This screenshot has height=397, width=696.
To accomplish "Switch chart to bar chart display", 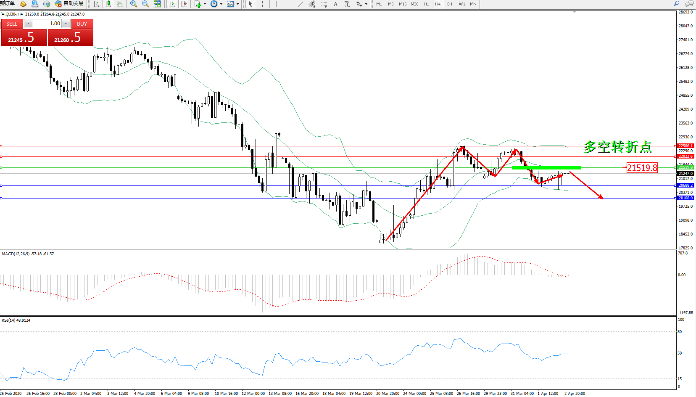I will (96, 4).
